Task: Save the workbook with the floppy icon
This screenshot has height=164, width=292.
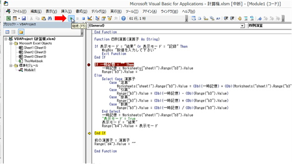Action: click(24, 18)
